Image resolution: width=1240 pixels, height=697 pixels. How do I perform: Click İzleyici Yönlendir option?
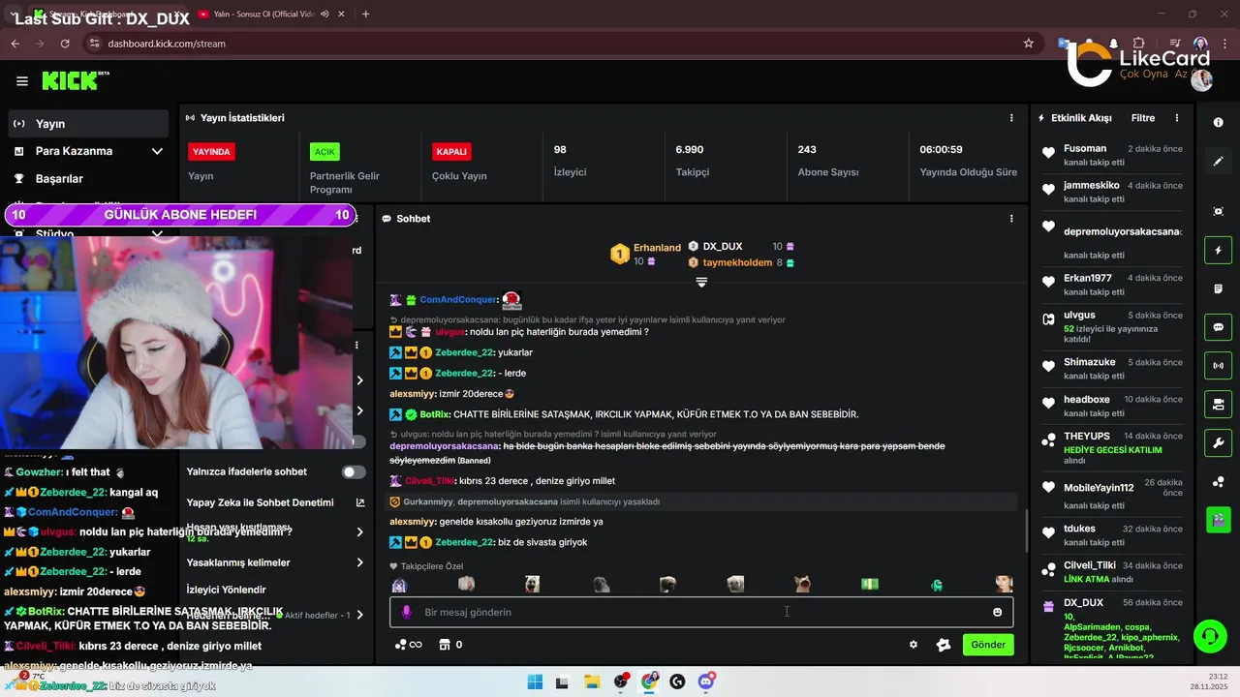[x=226, y=590]
